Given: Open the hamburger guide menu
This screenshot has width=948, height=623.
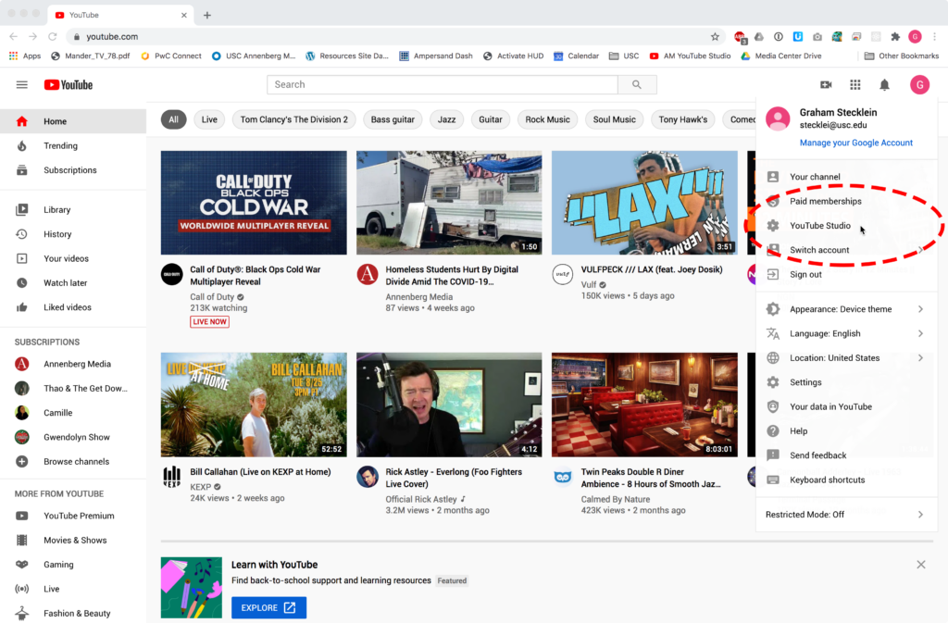Looking at the screenshot, I should 22,85.
